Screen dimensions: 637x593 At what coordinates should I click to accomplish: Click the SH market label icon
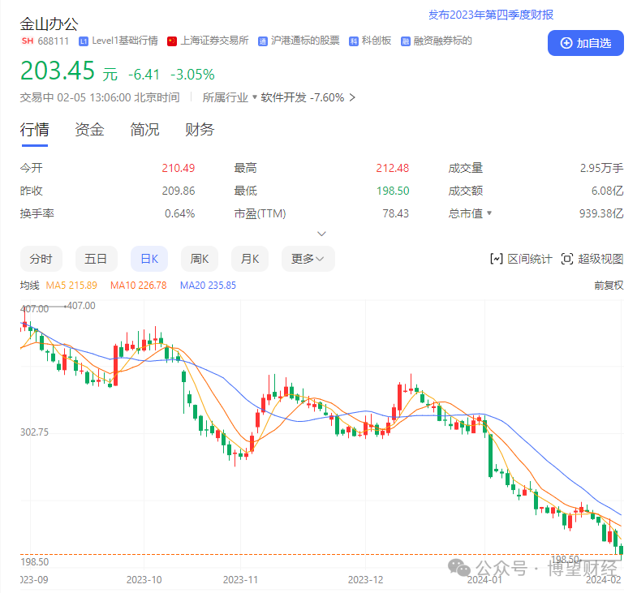(28, 41)
